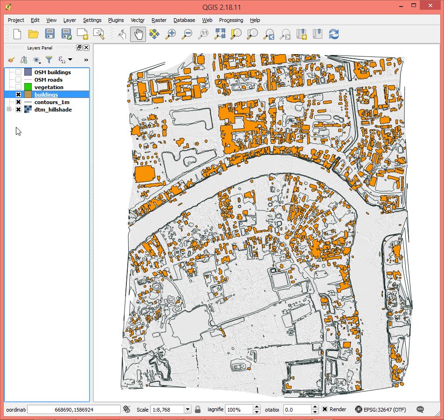Click the Refresh map icon

[x=334, y=34]
